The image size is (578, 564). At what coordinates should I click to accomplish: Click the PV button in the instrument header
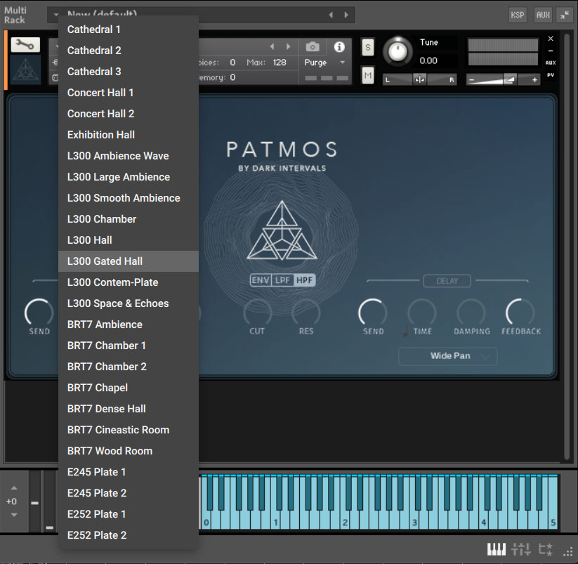tap(551, 75)
